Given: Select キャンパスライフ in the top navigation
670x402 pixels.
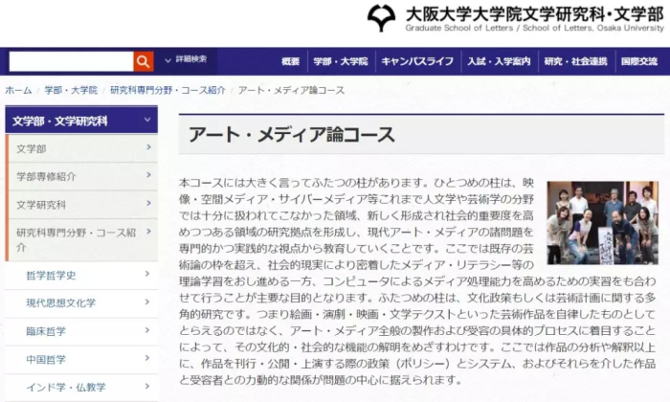Looking at the screenshot, I should pyautogui.click(x=417, y=61).
